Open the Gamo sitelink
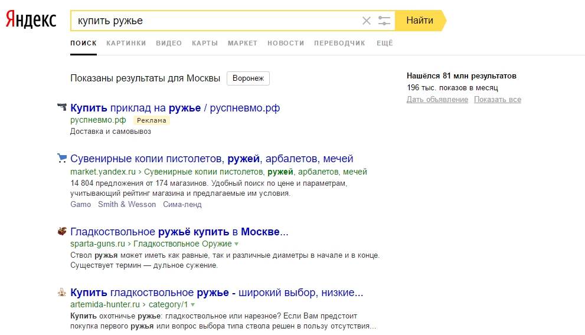 click(81, 204)
